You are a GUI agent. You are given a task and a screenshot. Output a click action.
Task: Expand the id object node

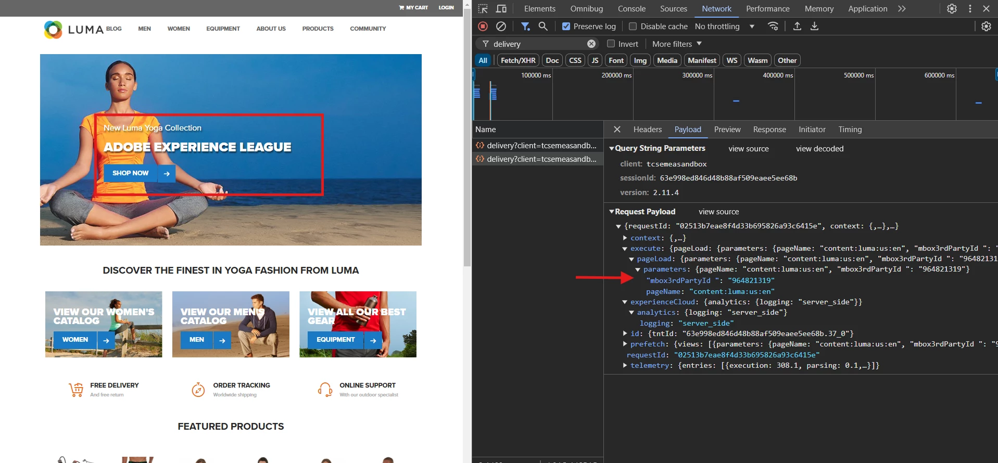[x=625, y=333]
